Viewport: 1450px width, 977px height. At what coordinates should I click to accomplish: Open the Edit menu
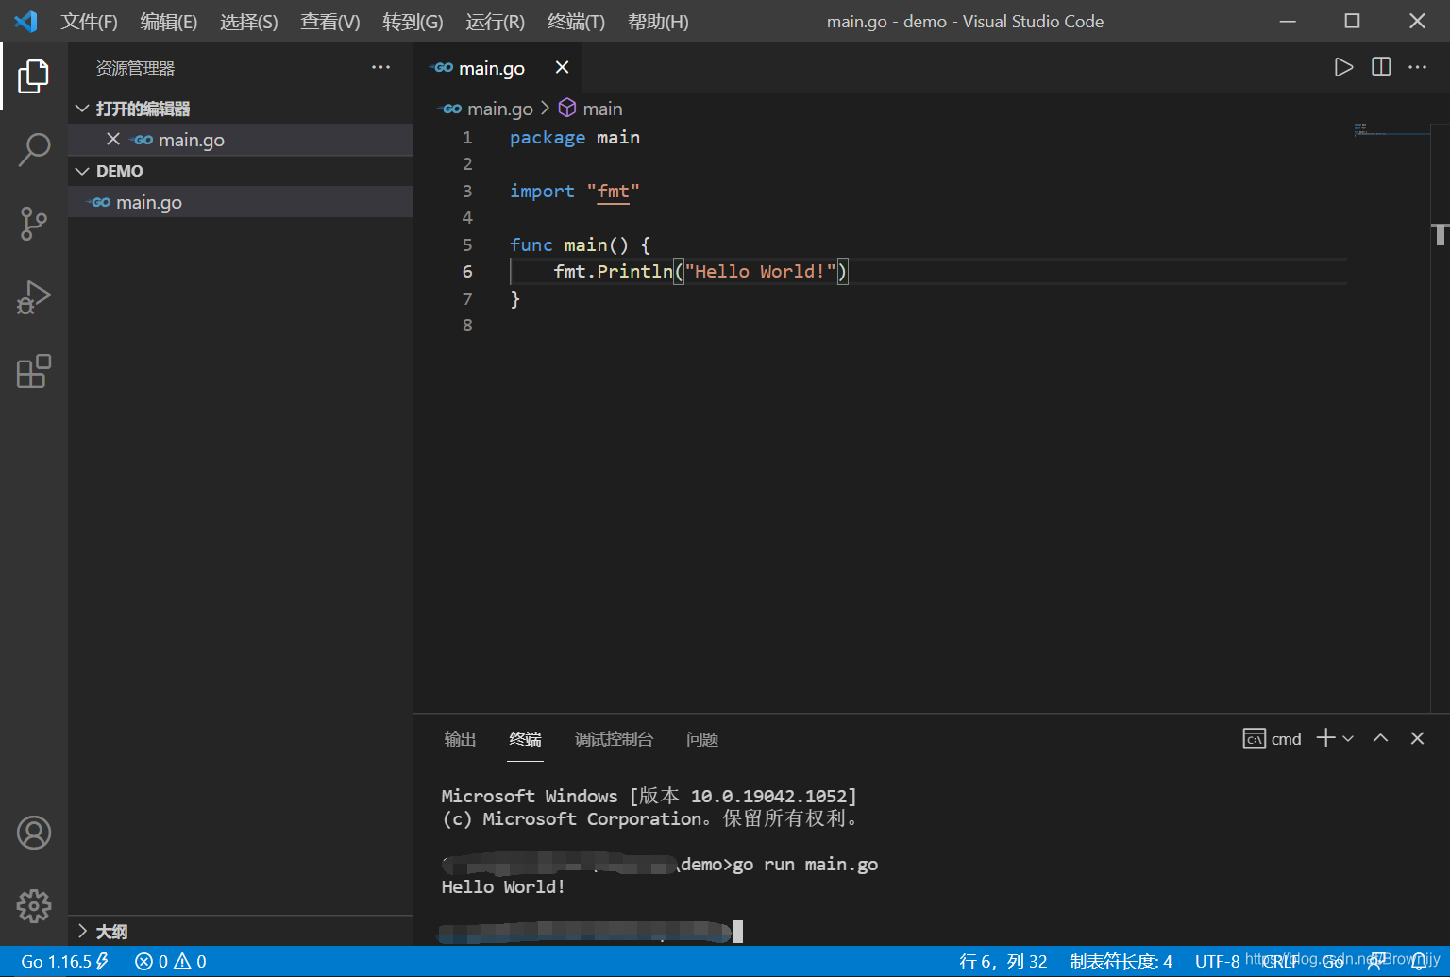(x=169, y=21)
